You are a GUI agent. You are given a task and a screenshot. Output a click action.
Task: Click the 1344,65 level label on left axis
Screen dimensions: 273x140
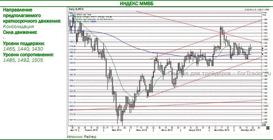[72, 91]
